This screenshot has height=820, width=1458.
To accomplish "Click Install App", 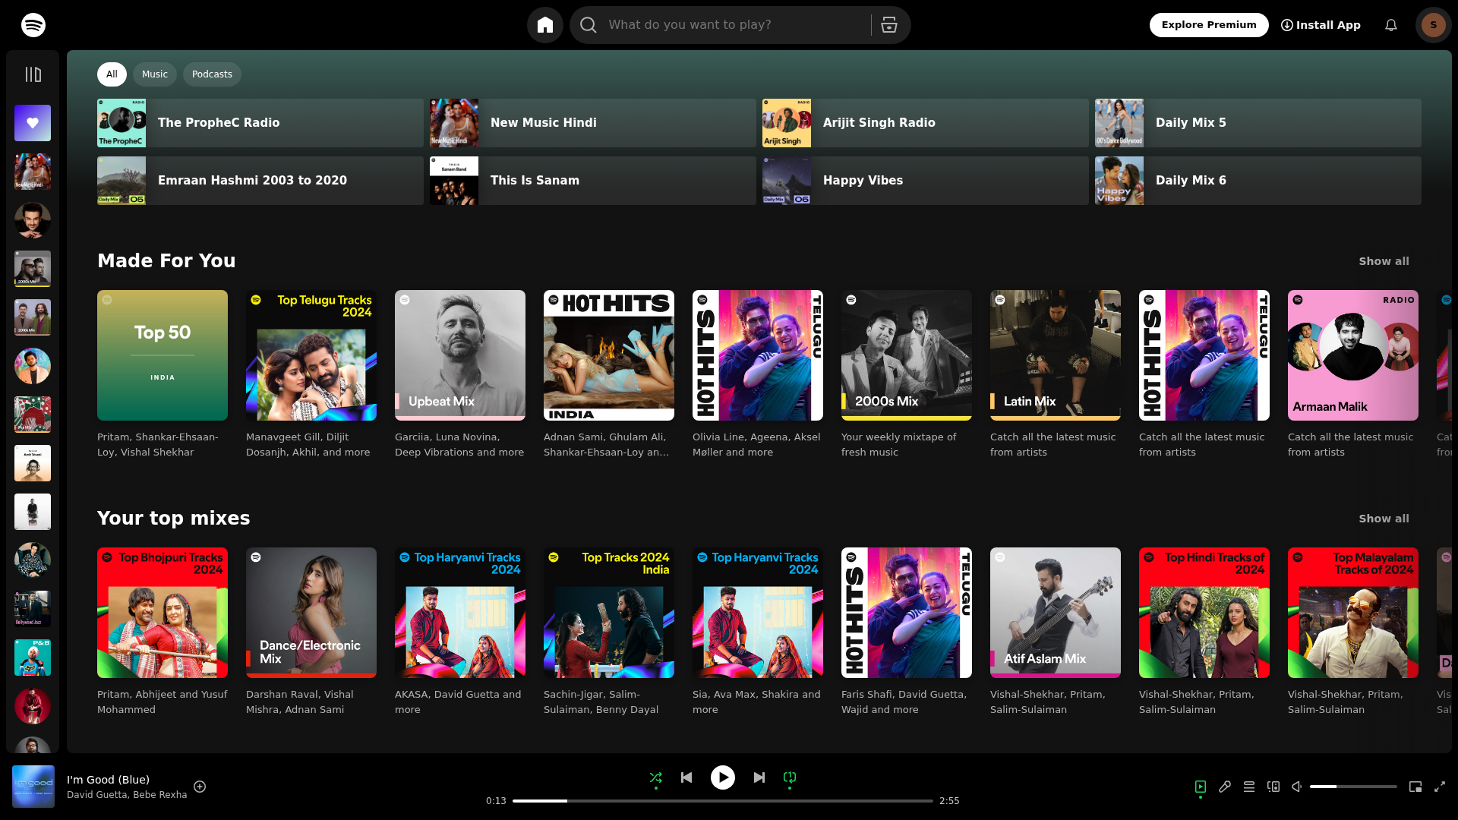I will 1321,25.
